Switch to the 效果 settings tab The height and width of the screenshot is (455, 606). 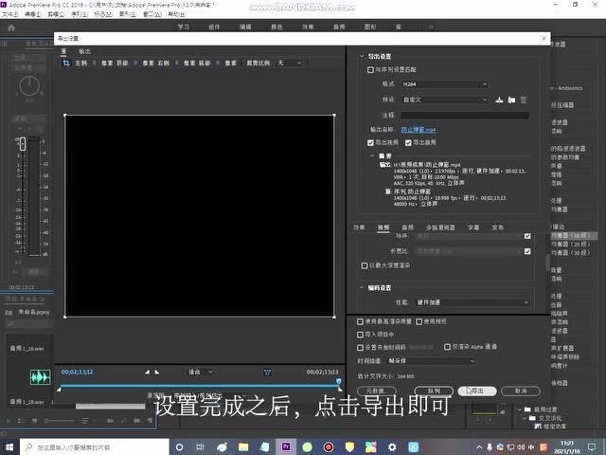pyautogui.click(x=359, y=227)
